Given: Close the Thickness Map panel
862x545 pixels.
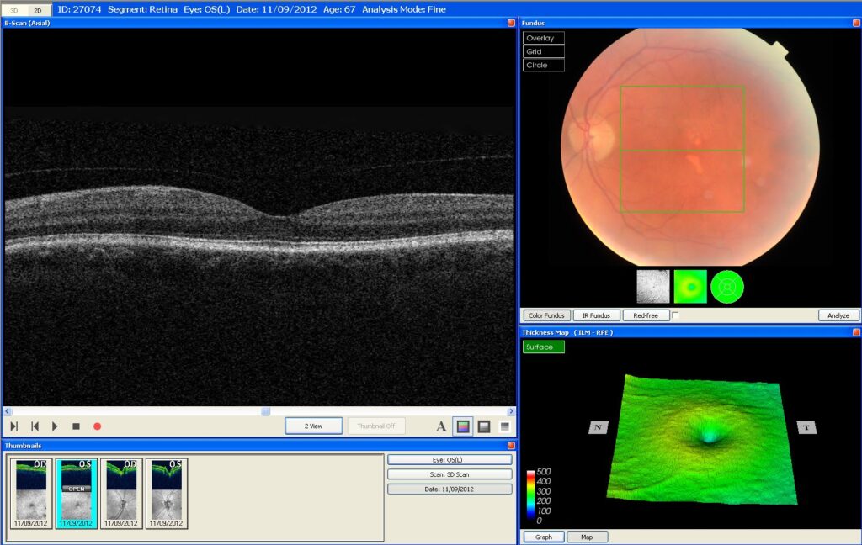Looking at the screenshot, I should click(x=856, y=332).
